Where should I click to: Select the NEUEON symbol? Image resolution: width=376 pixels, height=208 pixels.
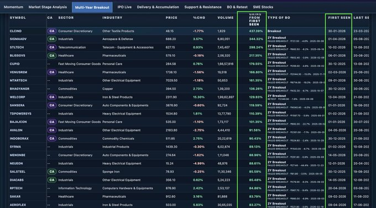[x=16, y=164]
